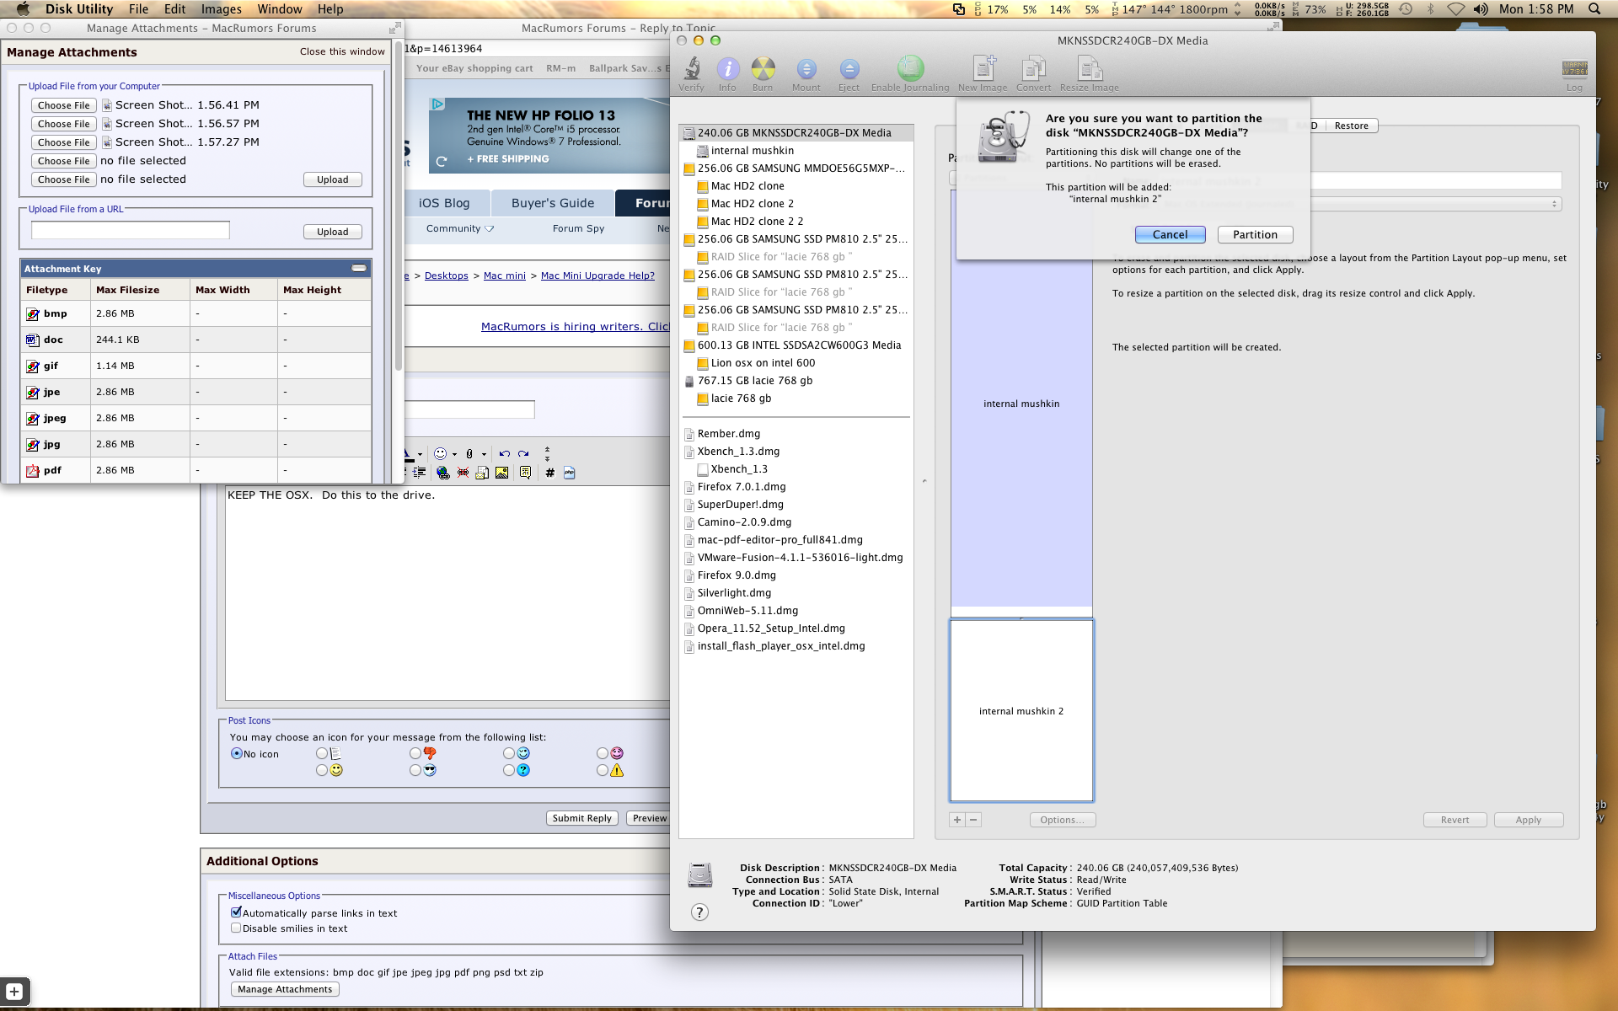
Task: Open the Images menu
Action: [221, 9]
